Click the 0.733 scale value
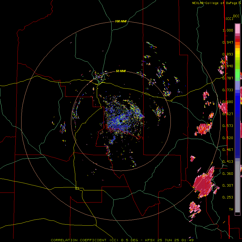 228,90
